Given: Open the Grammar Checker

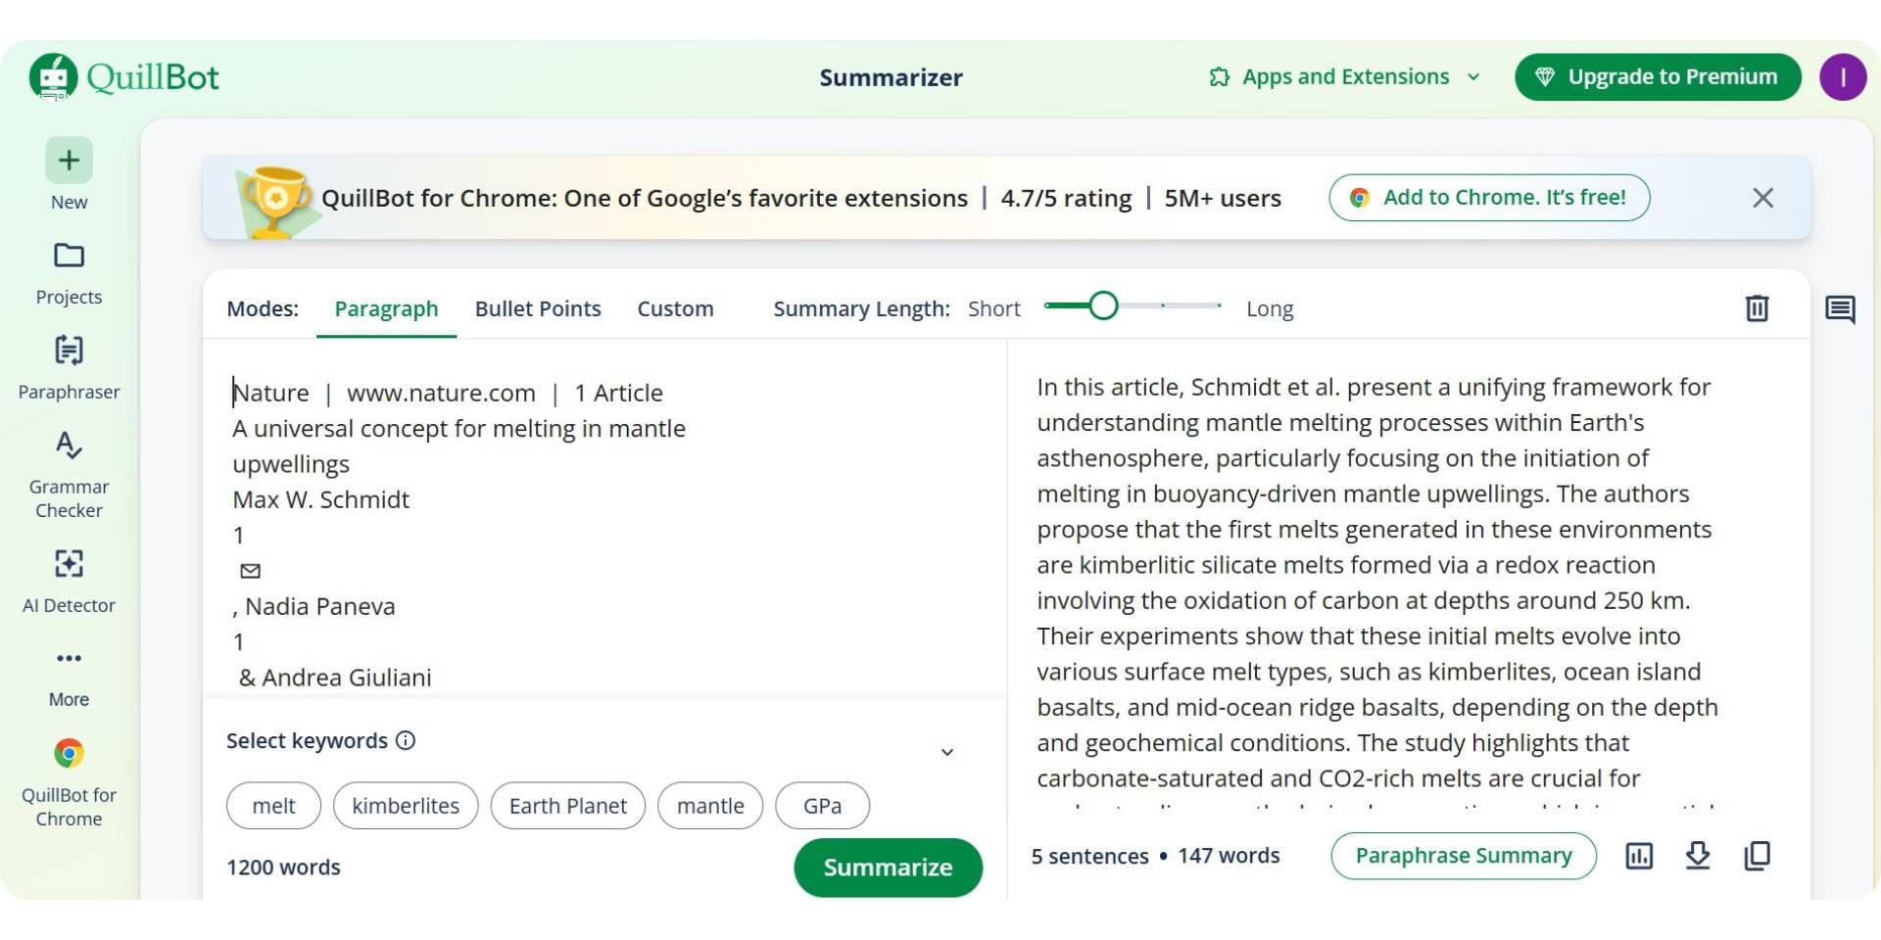Looking at the screenshot, I should pos(68,460).
